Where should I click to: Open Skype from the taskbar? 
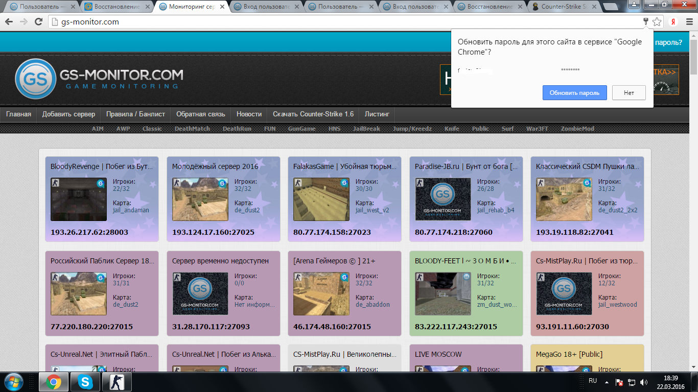tap(85, 382)
